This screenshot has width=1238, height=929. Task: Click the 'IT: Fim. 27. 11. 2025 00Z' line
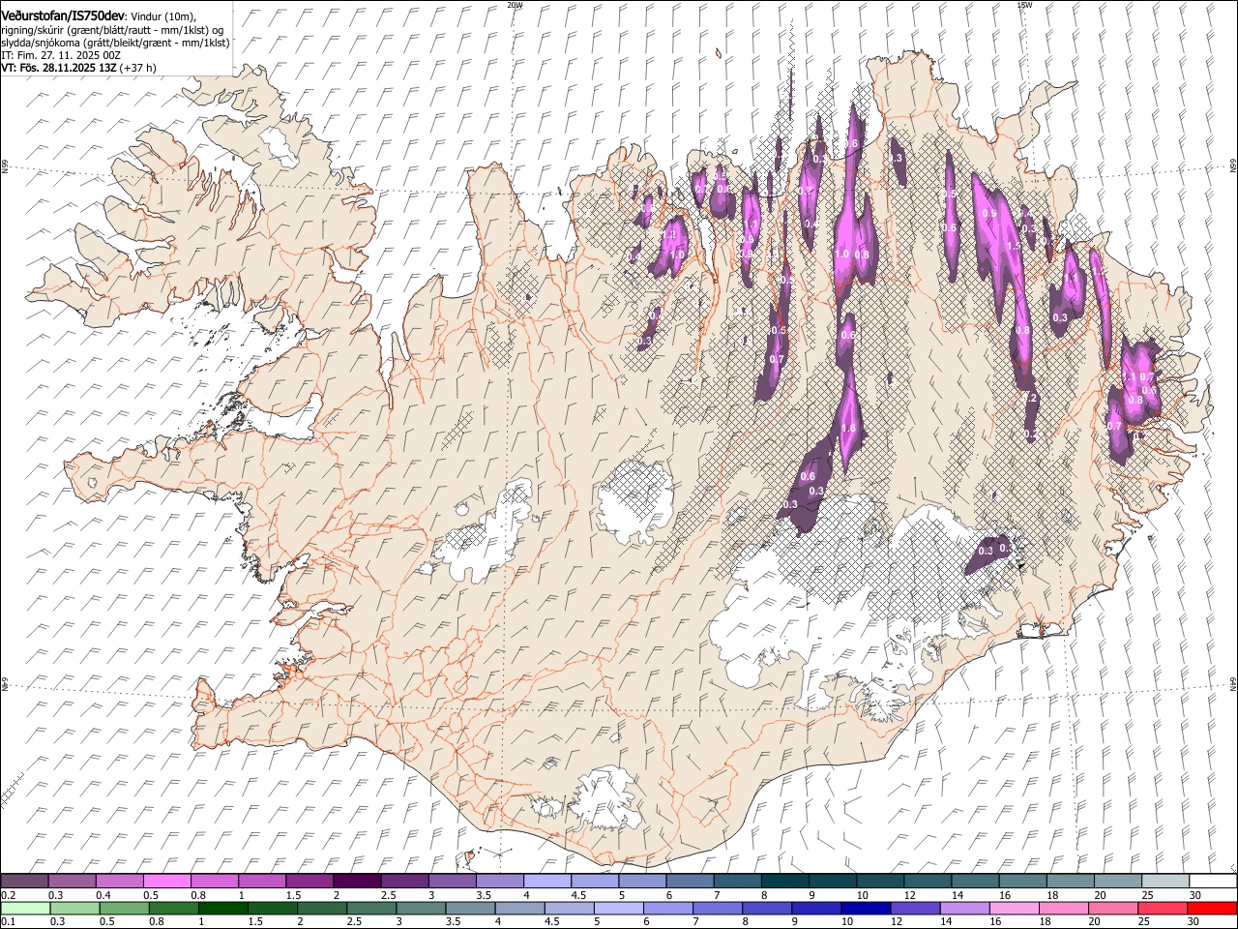coord(61,55)
